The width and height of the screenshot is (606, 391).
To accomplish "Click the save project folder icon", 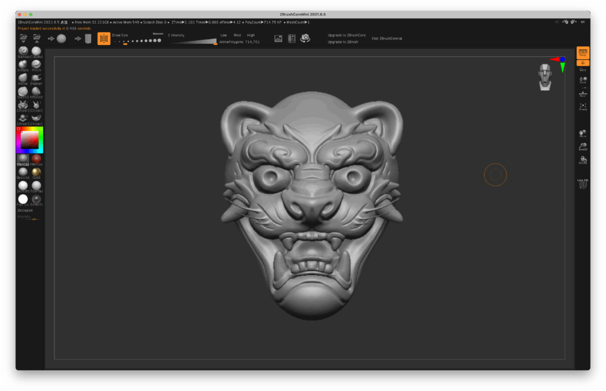I will [x=37, y=39].
